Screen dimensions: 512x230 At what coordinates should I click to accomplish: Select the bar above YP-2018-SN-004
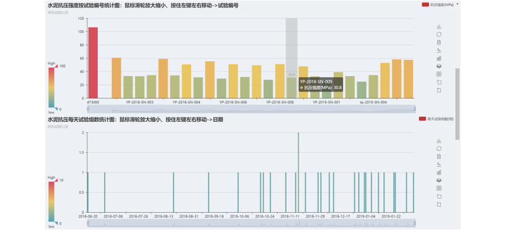click(186, 81)
